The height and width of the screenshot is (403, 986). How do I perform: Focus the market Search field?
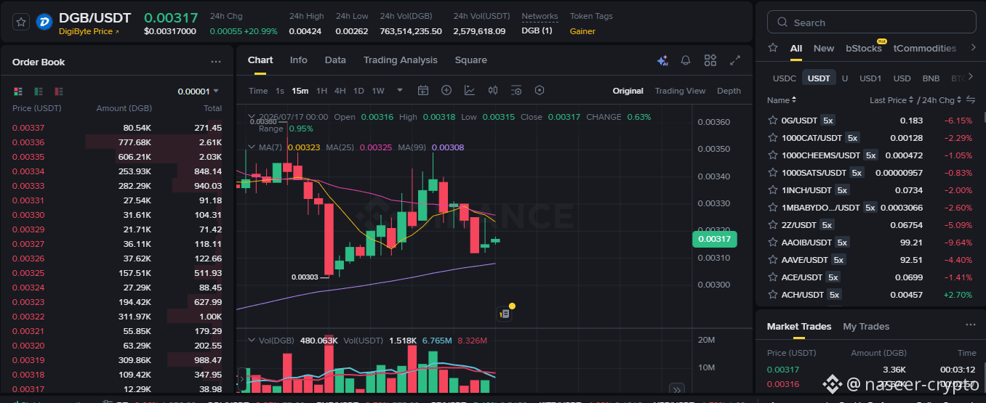871,23
